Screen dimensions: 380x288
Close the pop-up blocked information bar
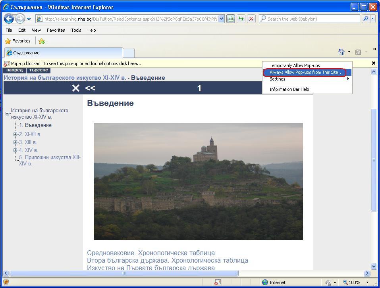coord(373,63)
